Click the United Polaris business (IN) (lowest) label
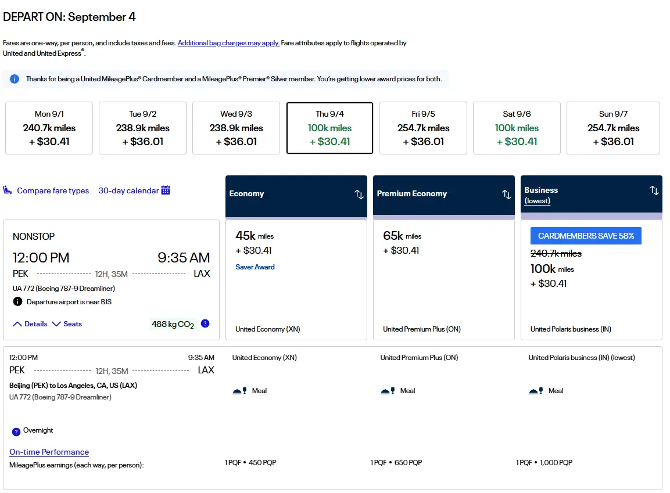This screenshot has height=493, width=670. pyautogui.click(x=582, y=358)
